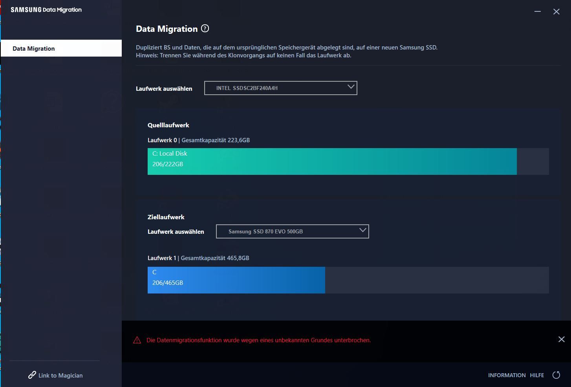Click the Quelllaufwerk heading

pyautogui.click(x=168, y=125)
